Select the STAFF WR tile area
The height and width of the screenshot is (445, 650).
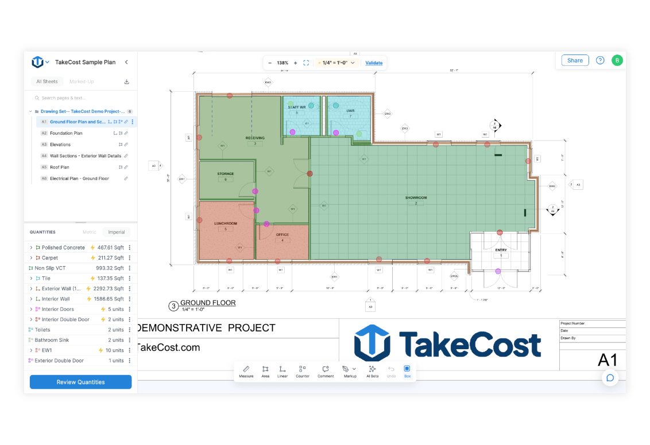(x=302, y=116)
